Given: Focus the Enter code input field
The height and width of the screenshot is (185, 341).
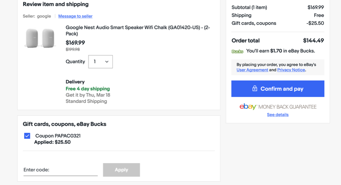Looking at the screenshot, I should pos(61,170).
